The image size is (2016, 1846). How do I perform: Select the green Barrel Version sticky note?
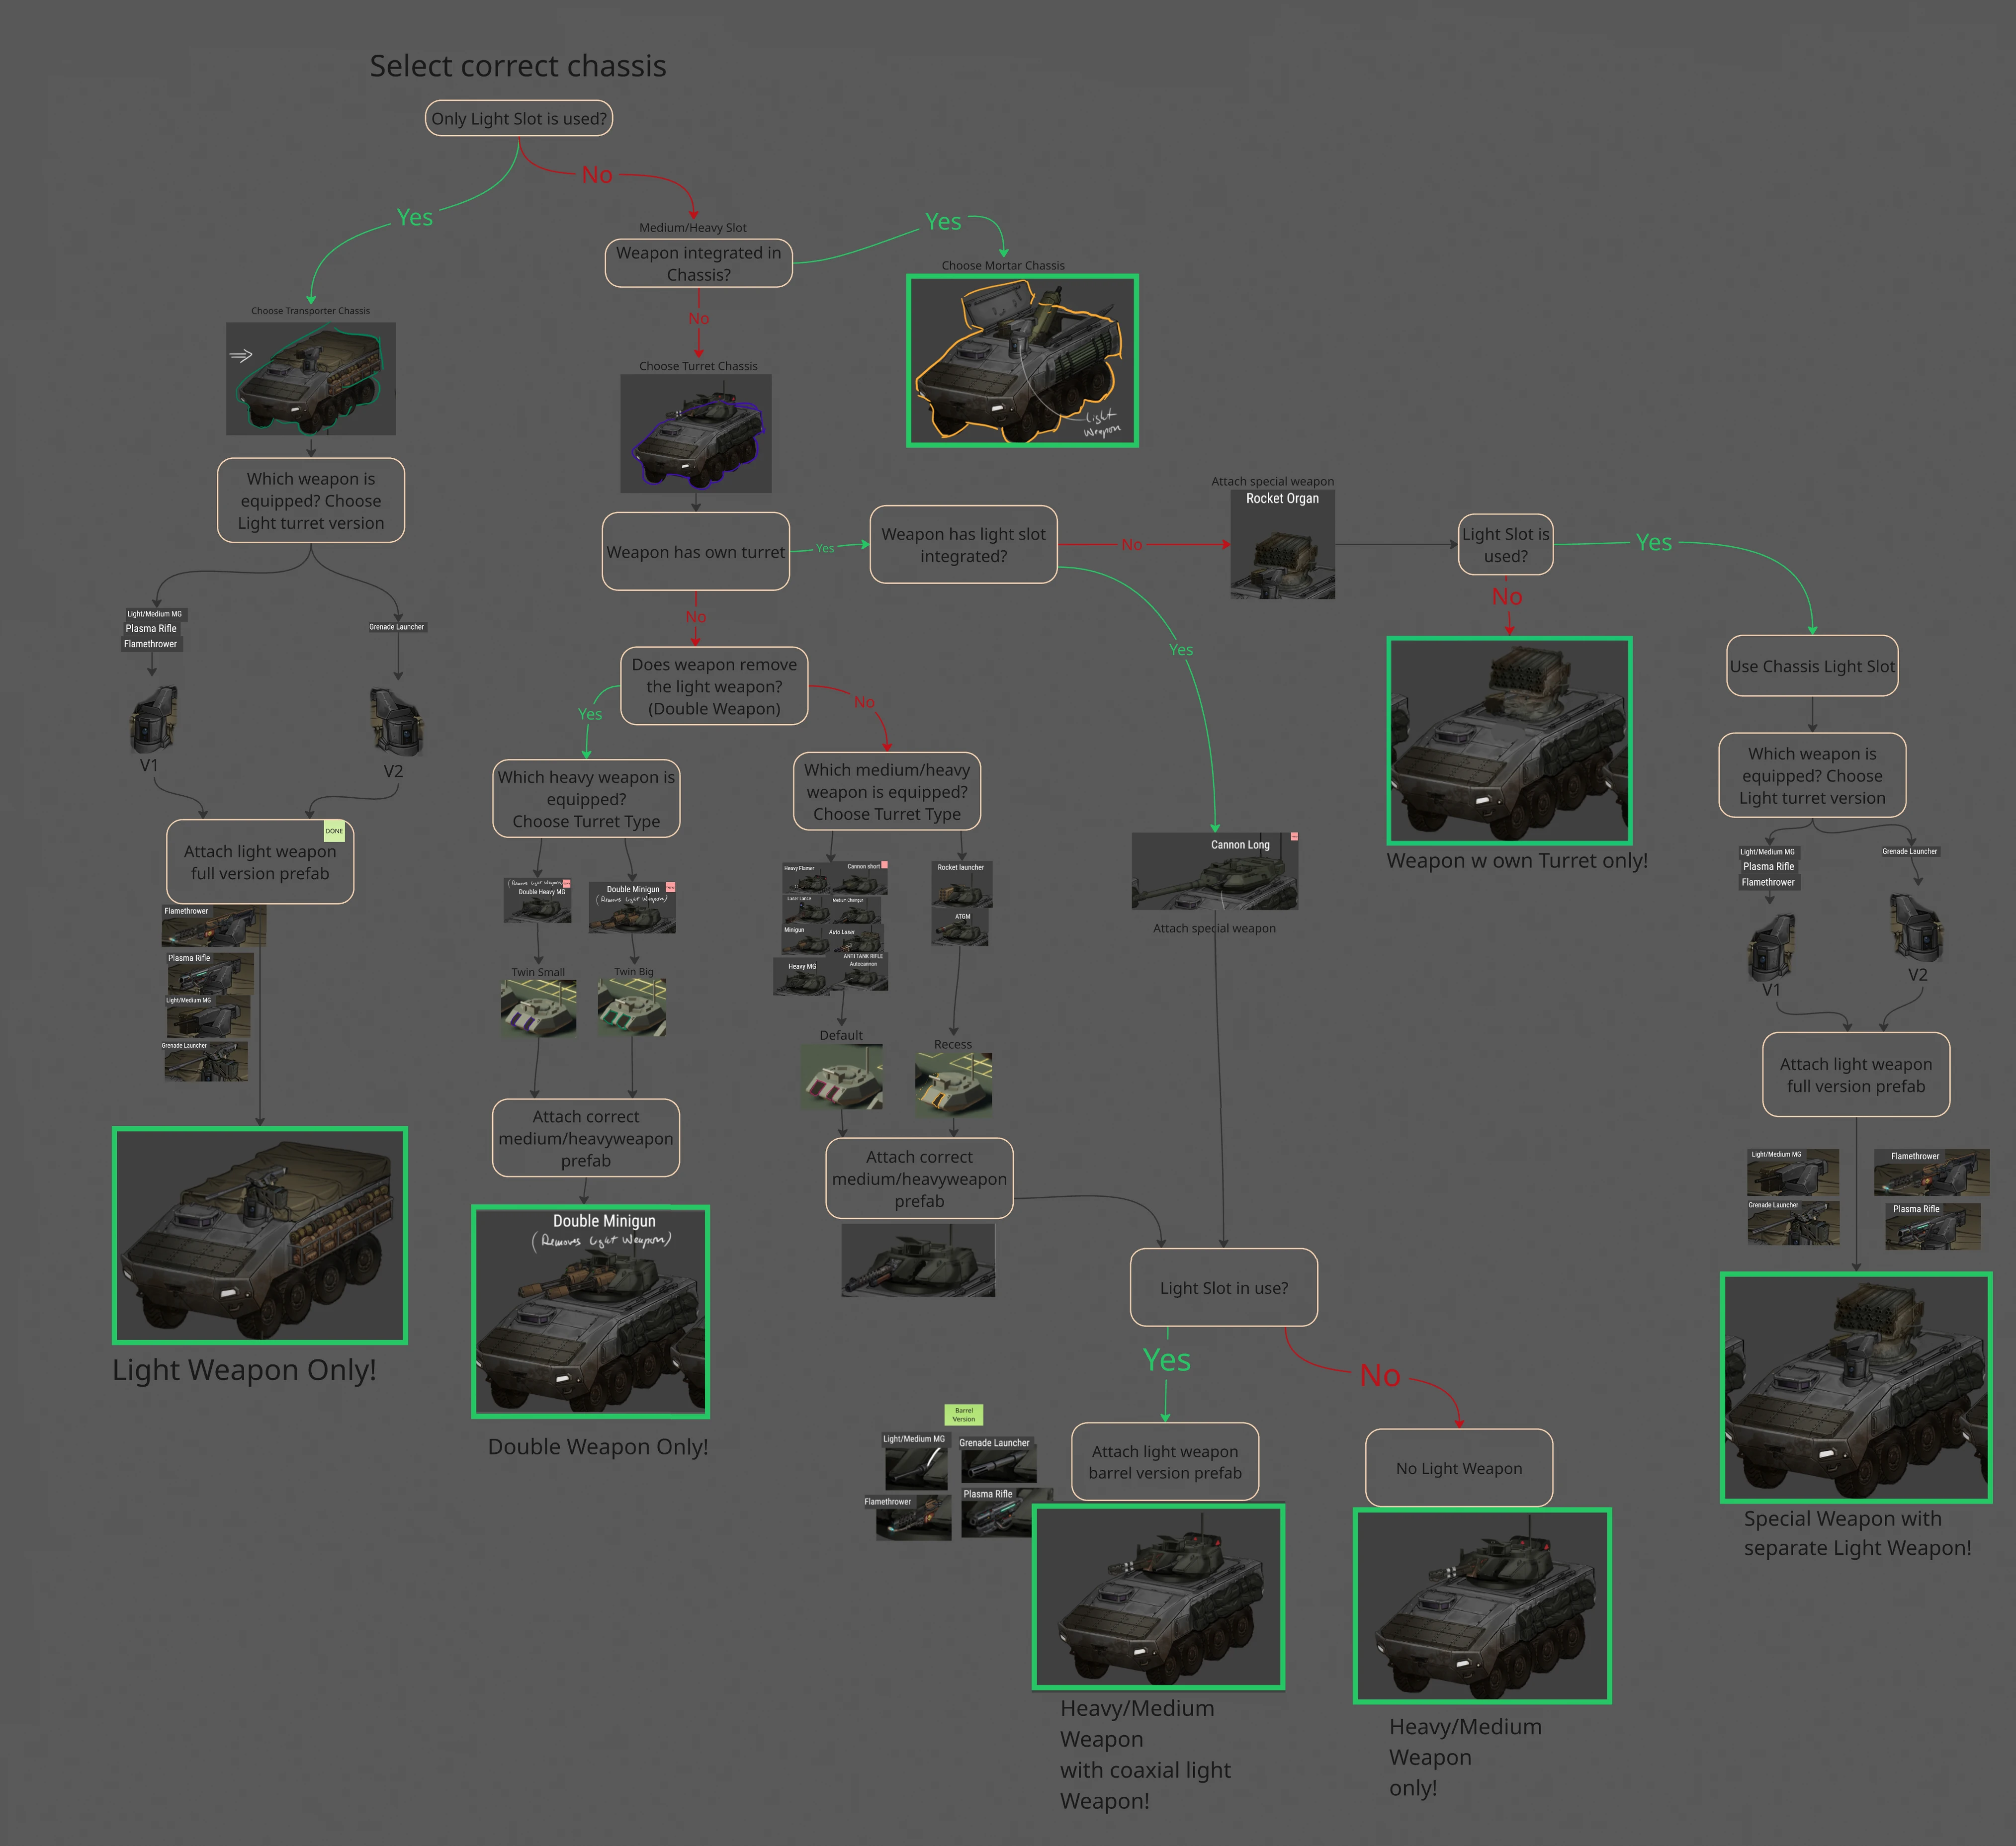(963, 1415)
